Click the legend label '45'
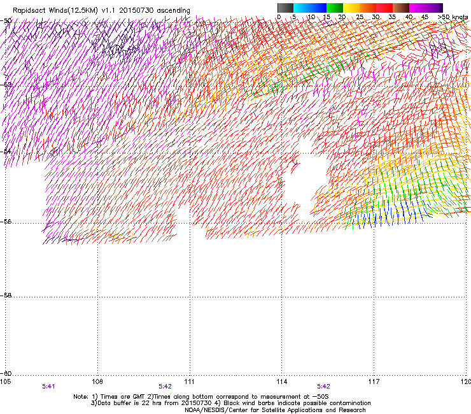471x414 pixels. tap(425, 17)
